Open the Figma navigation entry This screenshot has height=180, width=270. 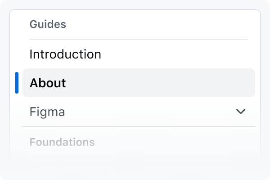(47, 112)
